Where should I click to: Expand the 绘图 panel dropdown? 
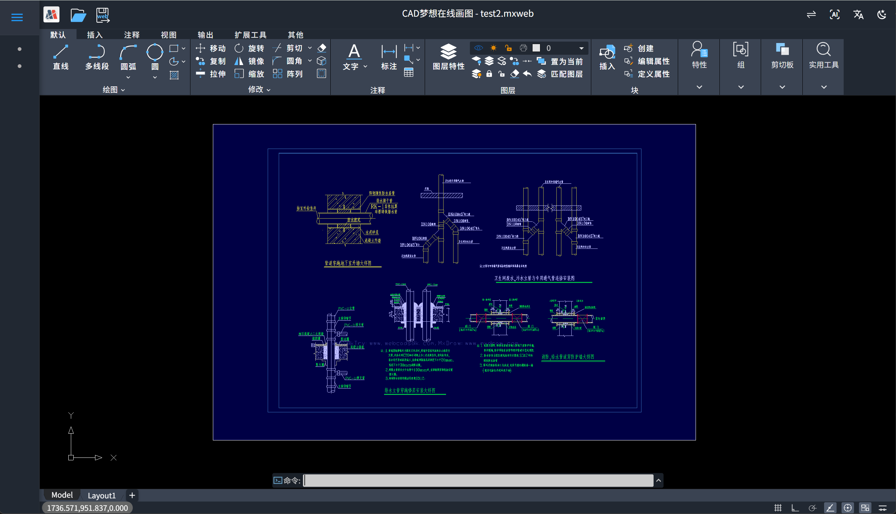click(114, 90)
